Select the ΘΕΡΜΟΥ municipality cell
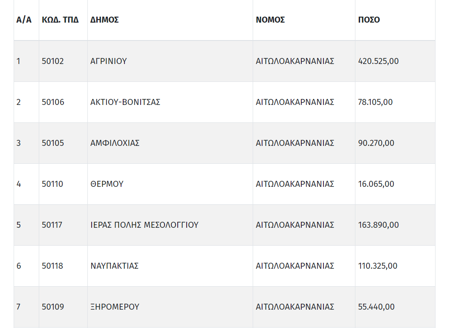The width and height of the screenshot is (450, 328). (x=107, y=184)
